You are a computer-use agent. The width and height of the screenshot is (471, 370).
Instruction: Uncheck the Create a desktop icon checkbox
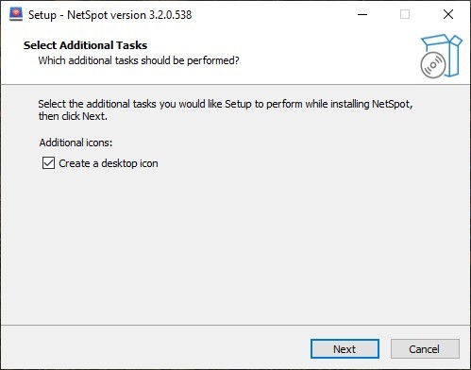[48, 163]
